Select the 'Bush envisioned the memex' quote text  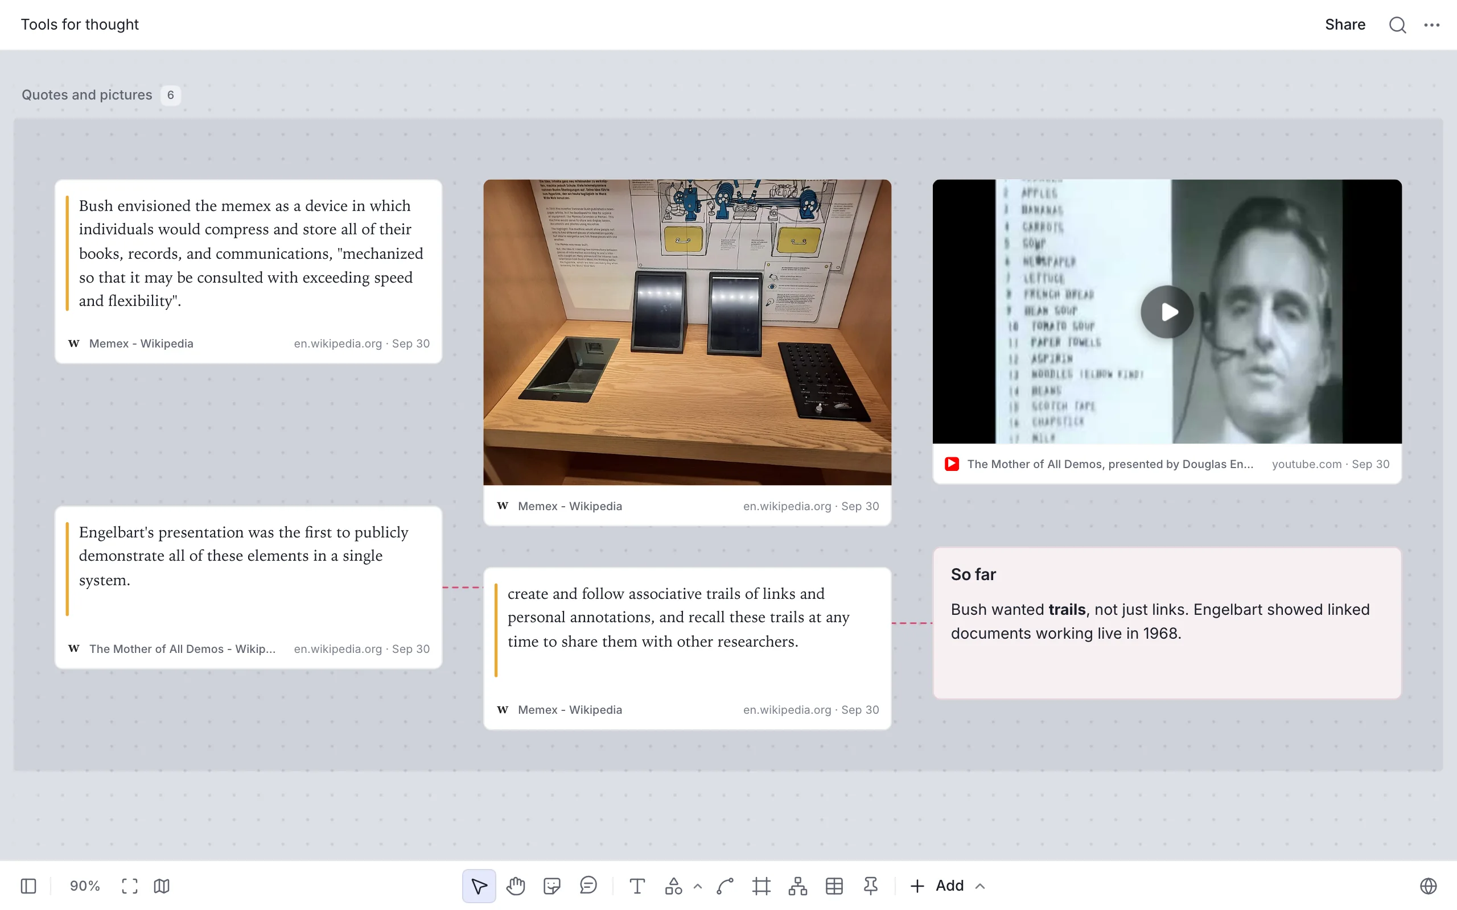pos(251,254)
